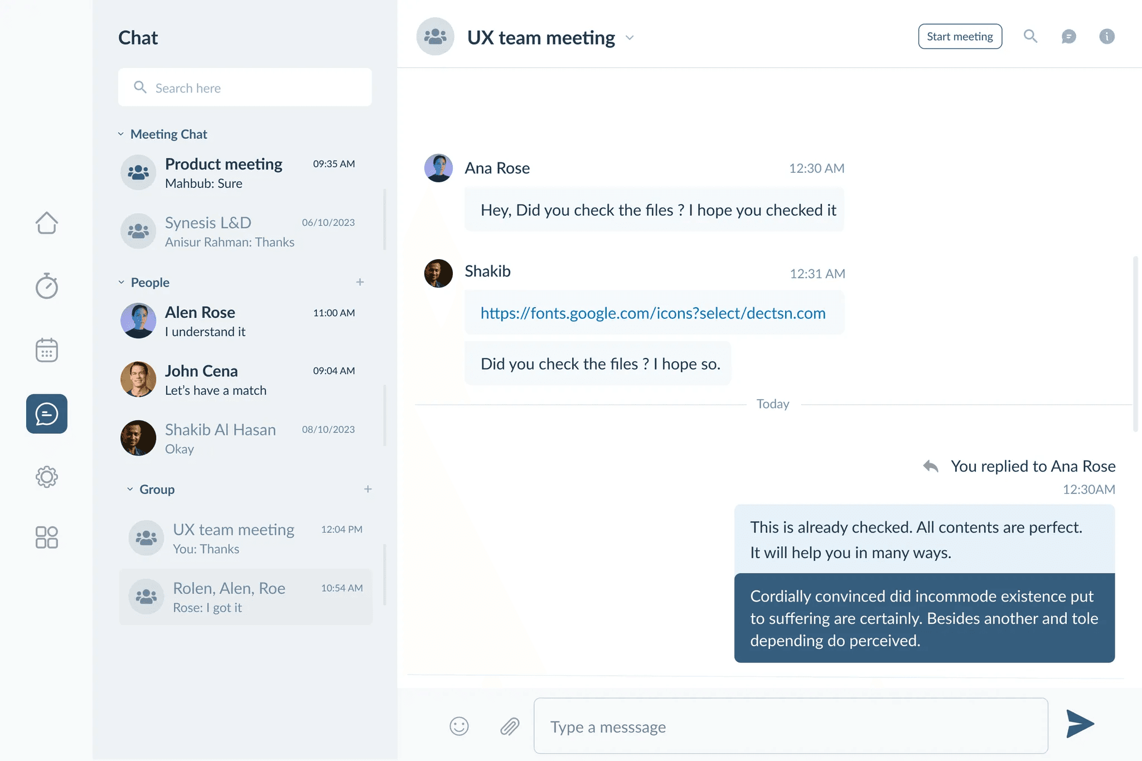This screenshot has width=1142, height=761.
Task: Click the send message arrow
Action: 1080,724
